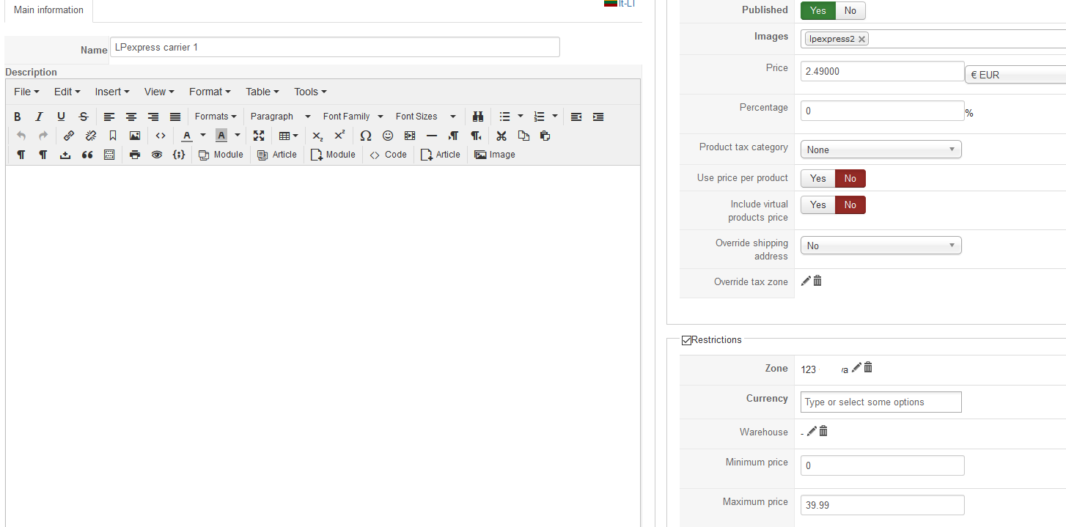Cut selection with scissors icon

tap(501, 136)
